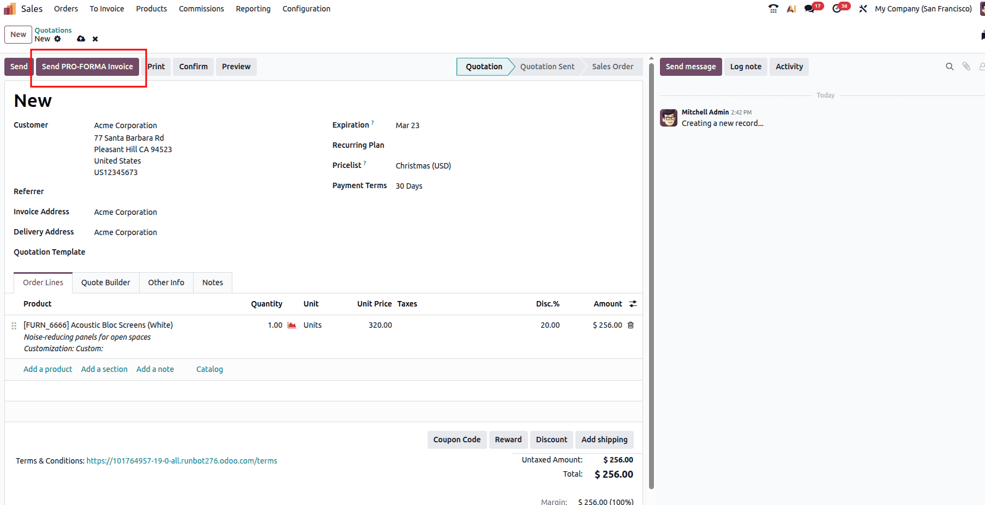Edit the discount 20.00 cell
This screenshot has height=505, width=985.
(550, 325)
